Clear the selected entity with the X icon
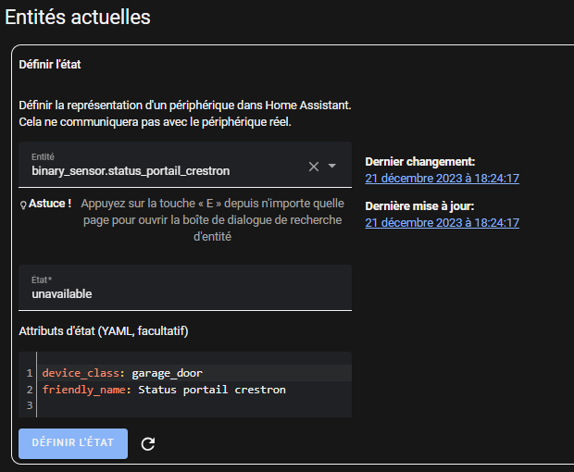 (314, 167)
